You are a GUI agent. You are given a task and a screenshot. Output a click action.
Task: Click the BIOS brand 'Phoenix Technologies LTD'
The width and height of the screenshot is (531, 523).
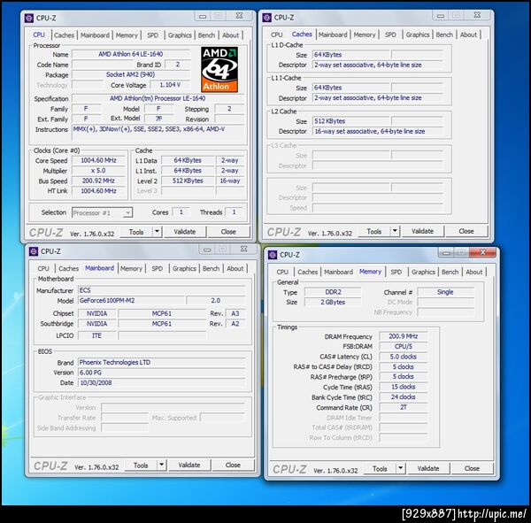[x=162, y=362]
